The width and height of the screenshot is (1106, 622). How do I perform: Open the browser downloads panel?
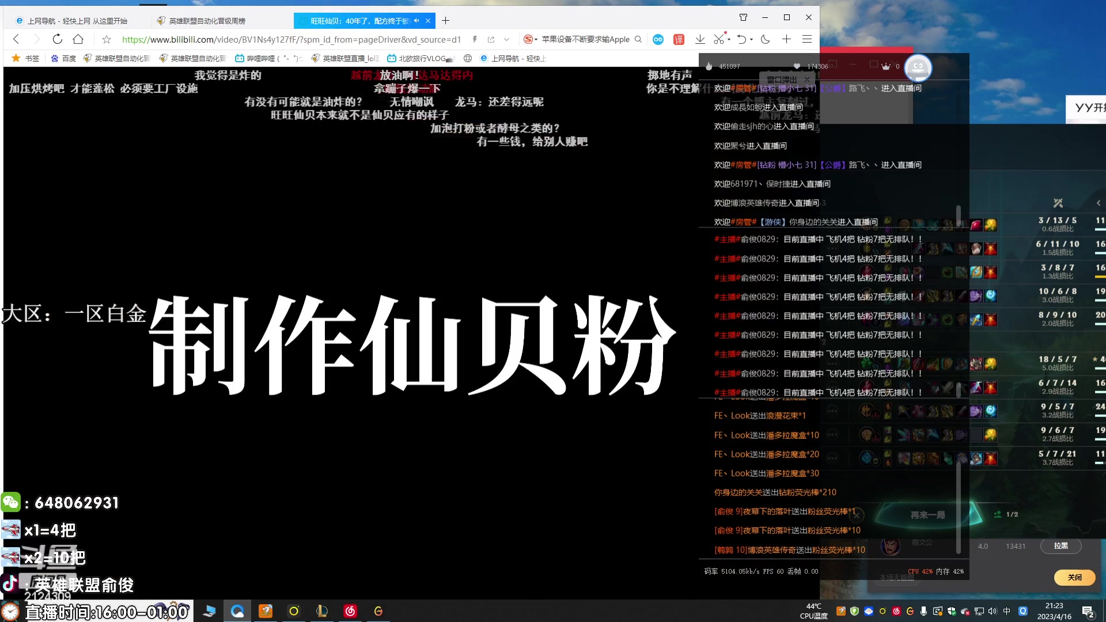click(700, 39)
